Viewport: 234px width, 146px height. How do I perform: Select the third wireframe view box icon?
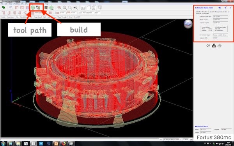[94, 8]
